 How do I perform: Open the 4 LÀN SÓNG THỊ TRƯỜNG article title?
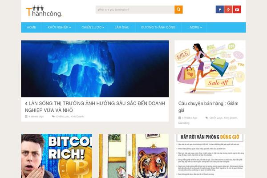pyautogui.click(x=95, y=107)
